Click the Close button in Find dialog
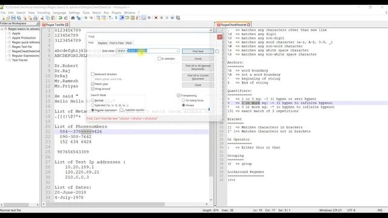 pyautogui.click(x=198, y=85)
